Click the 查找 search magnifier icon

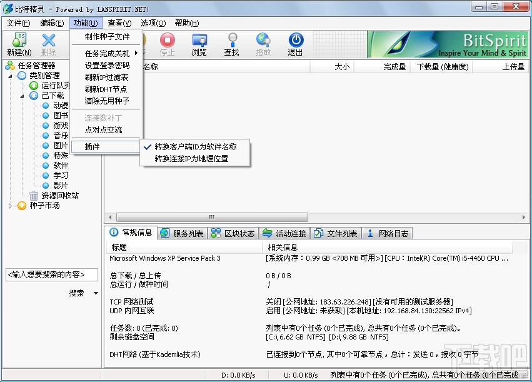(x=231, y=45)
